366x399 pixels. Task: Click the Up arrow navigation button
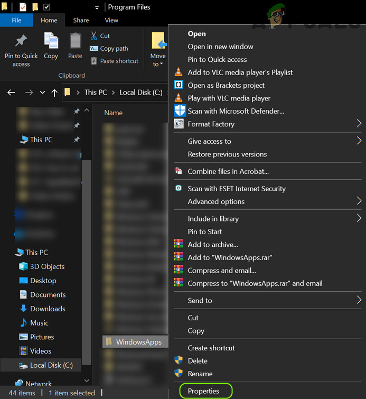(54, 92)
